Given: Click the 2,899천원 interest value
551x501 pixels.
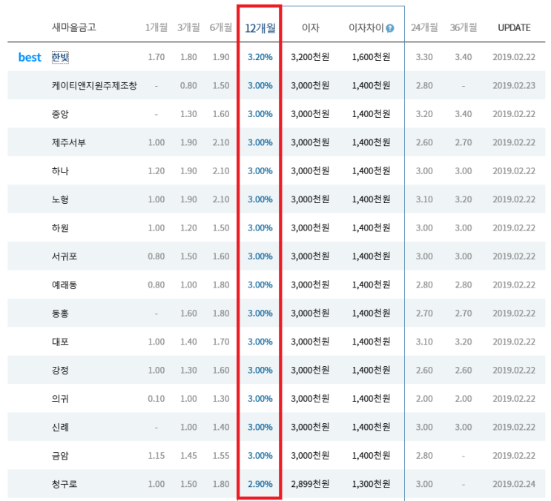Looking at the screenshot, I should [x=310, y=484].
